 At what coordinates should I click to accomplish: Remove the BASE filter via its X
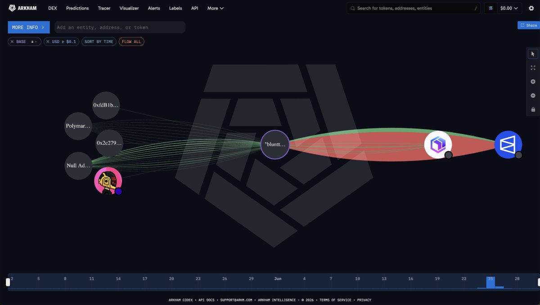point(12,41)
